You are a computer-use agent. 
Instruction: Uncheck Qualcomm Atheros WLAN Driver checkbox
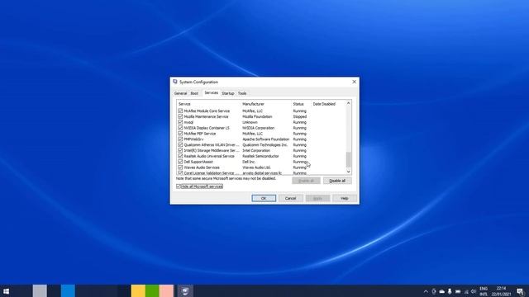(180, 144)
